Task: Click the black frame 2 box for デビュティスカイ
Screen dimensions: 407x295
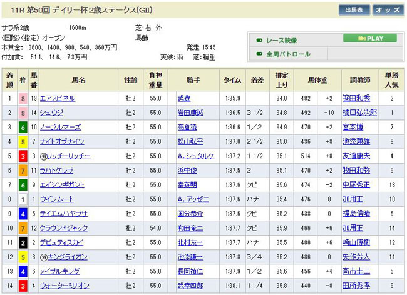Action: click(24, 242)
